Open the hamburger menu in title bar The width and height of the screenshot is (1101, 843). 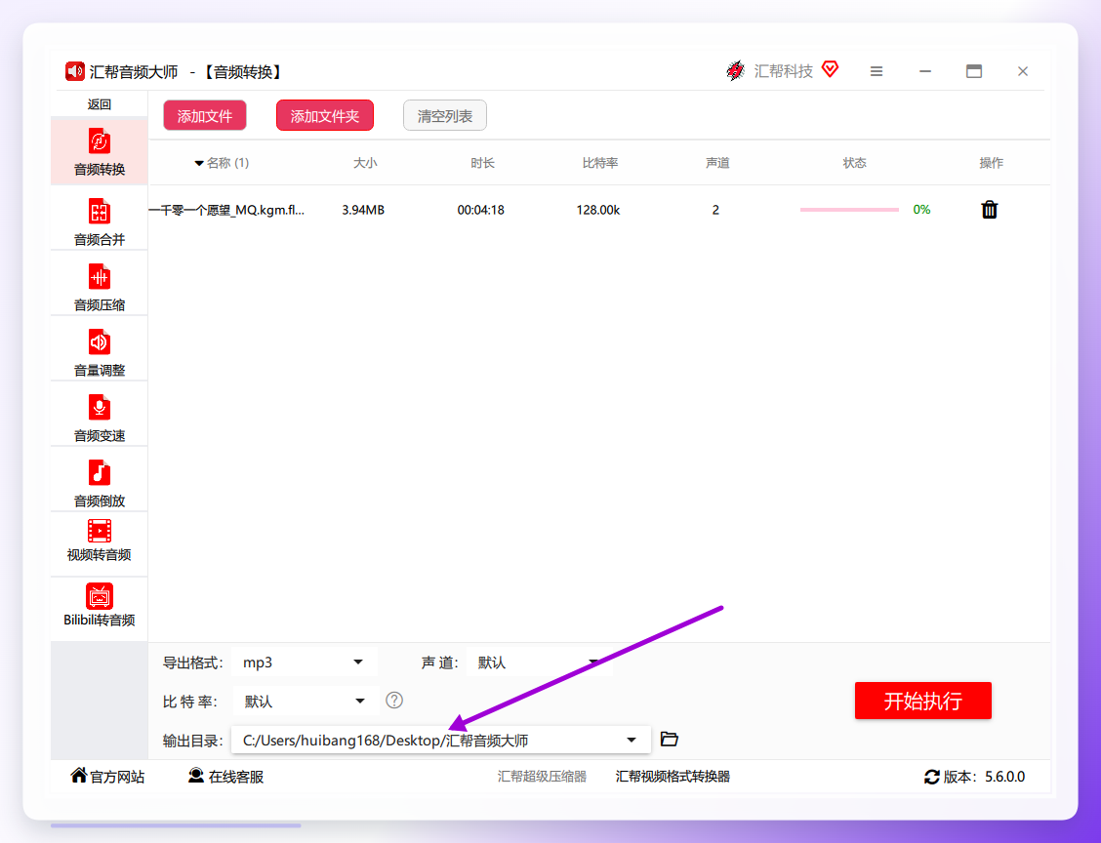(877, 71)
